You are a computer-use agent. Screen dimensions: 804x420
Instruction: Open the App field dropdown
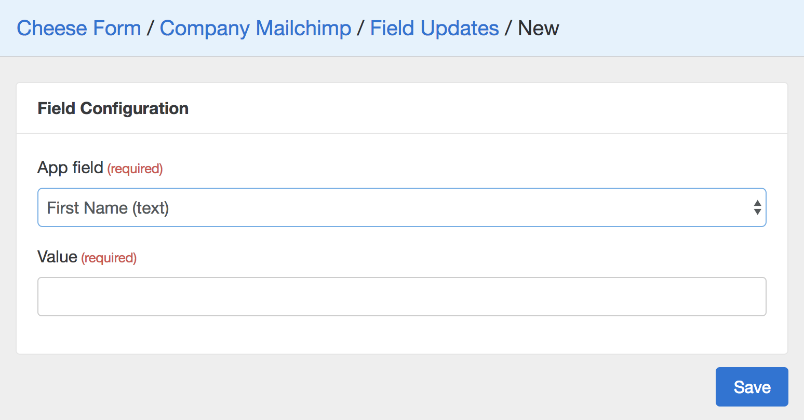401,207
